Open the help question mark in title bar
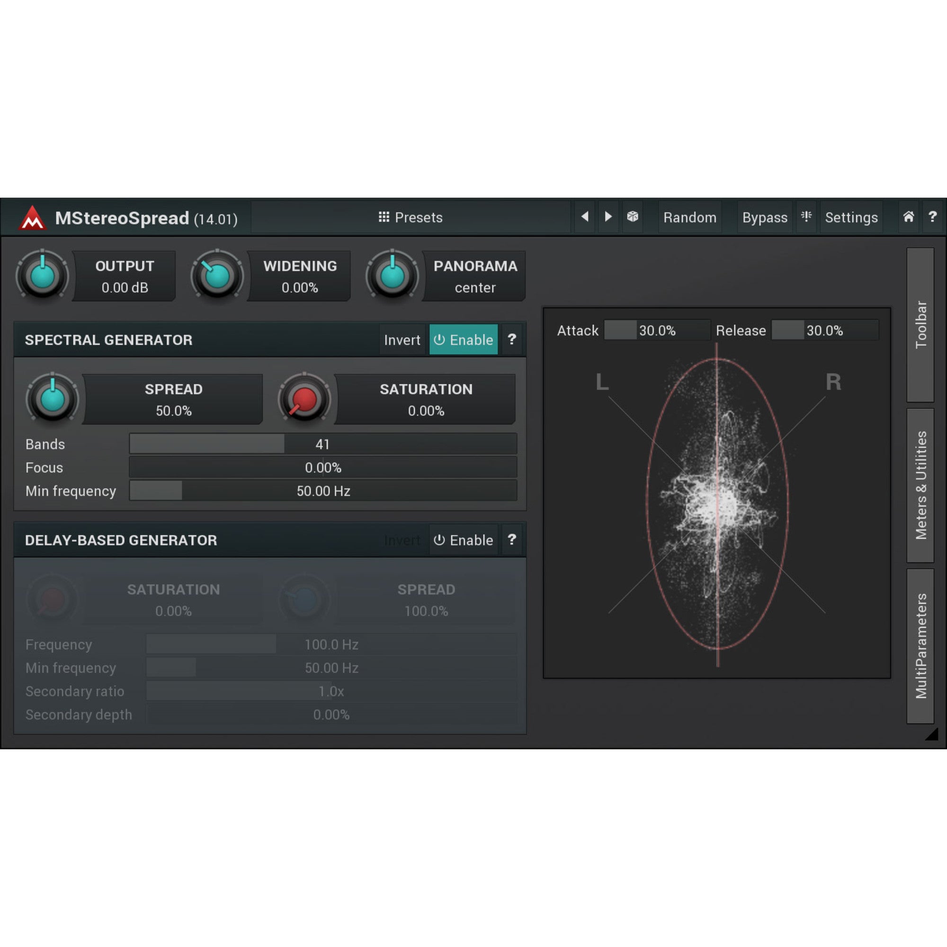This screenshot has height=947, width=947. 932,217
